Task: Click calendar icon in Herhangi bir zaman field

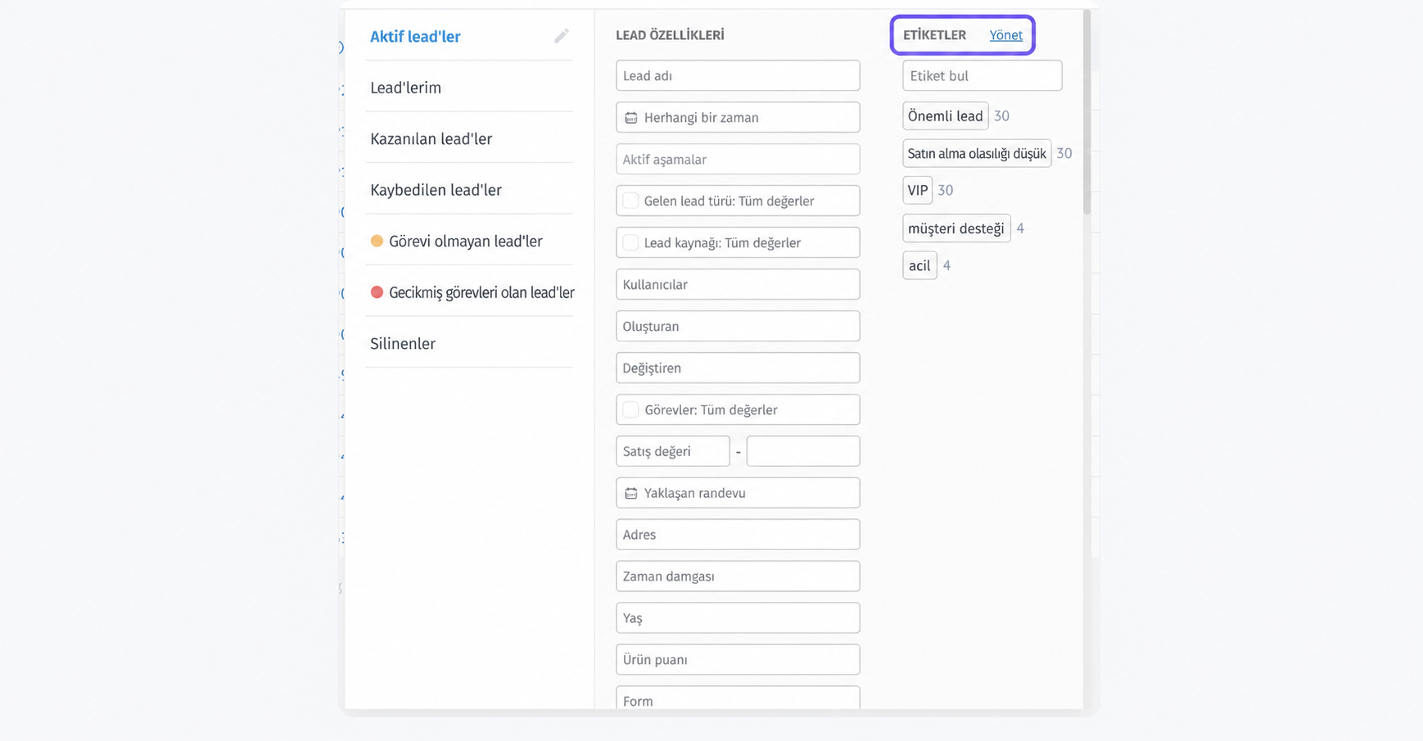Action: pos(631,118)
